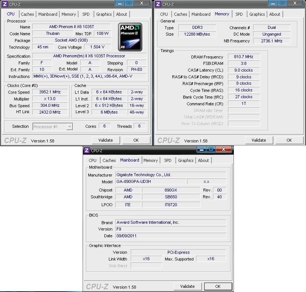
Task: Click the Core Speed value 3952.1 MHz
Action: [x=50, y=92]
